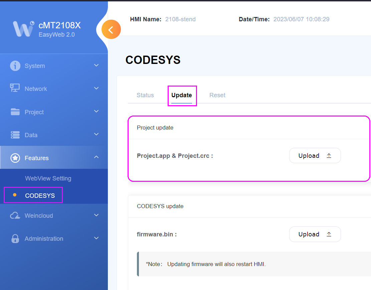The height and width of the screenshot is (290, 371).
Task: Click the Features star icon
Action: tap(15, 158)
